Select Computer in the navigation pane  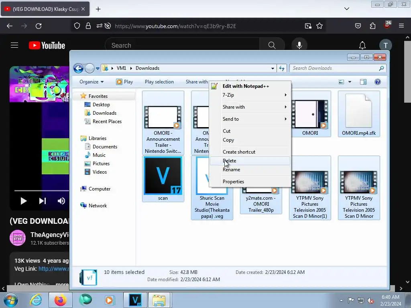pos(100,189)
